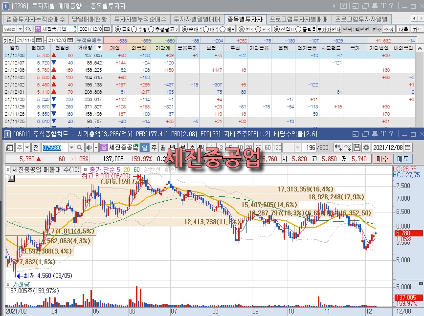Open the end-date calendar for 21/12/0
Screen dimensions: 424x316
pos(70,40)
